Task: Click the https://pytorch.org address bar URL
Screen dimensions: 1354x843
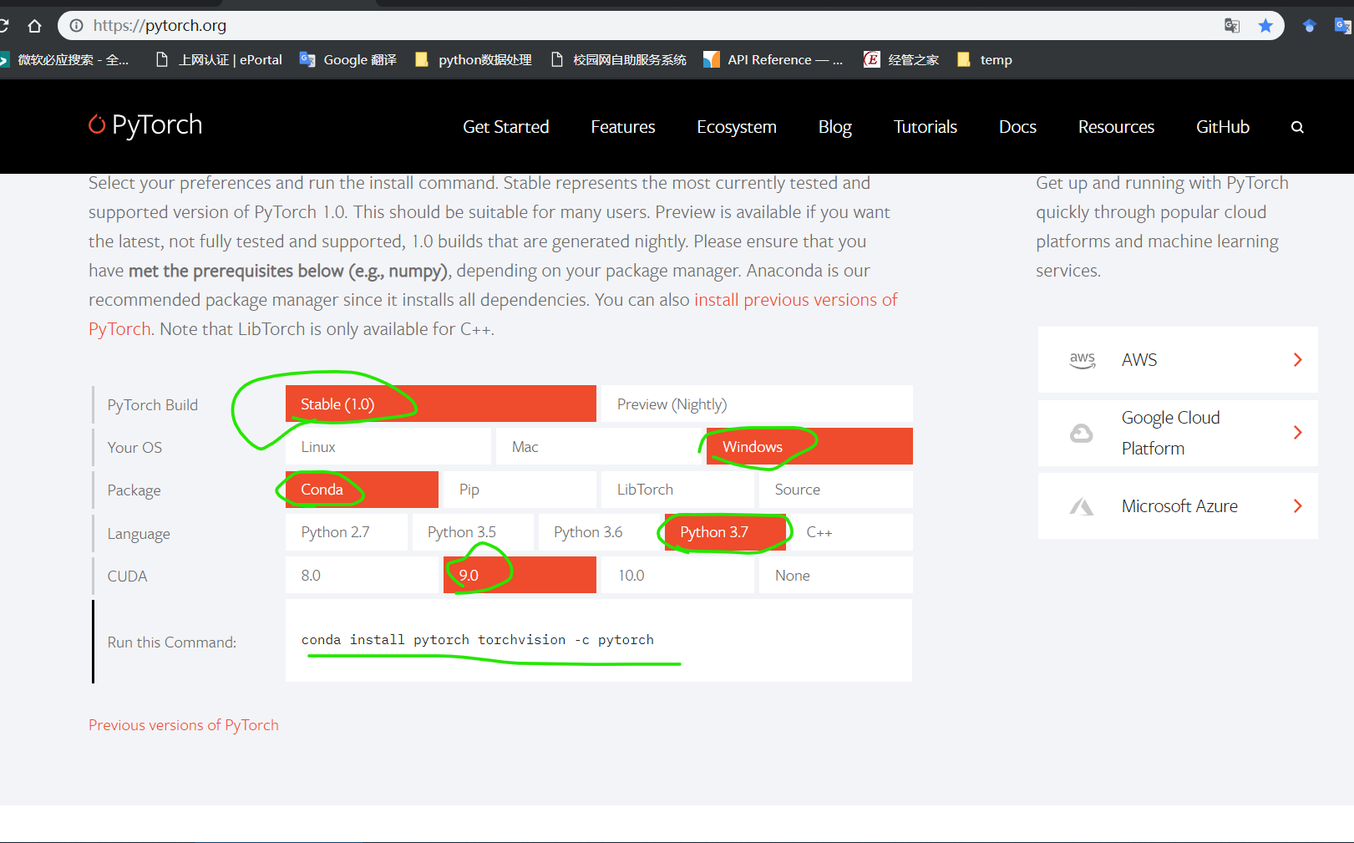Action: coord(160,26)
